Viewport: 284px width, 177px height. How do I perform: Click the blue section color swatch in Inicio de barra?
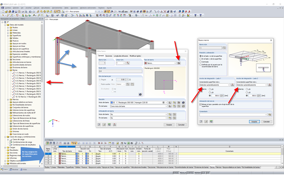(112, 103)
